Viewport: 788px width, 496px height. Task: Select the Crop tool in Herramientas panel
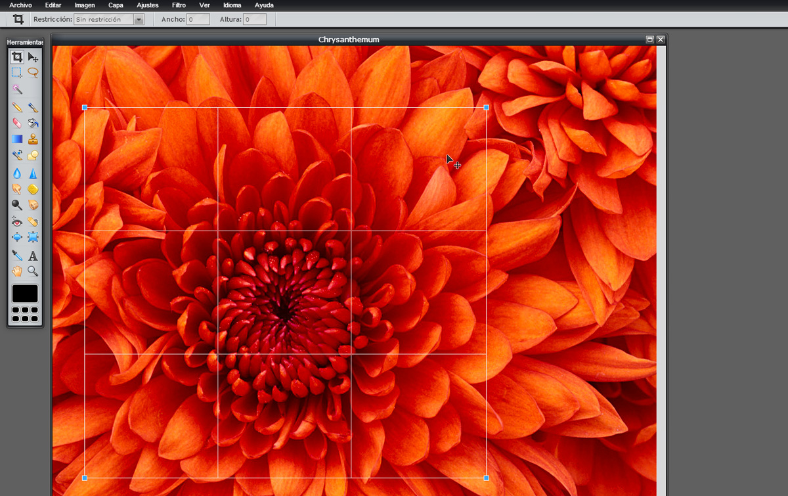coord(17,57)
